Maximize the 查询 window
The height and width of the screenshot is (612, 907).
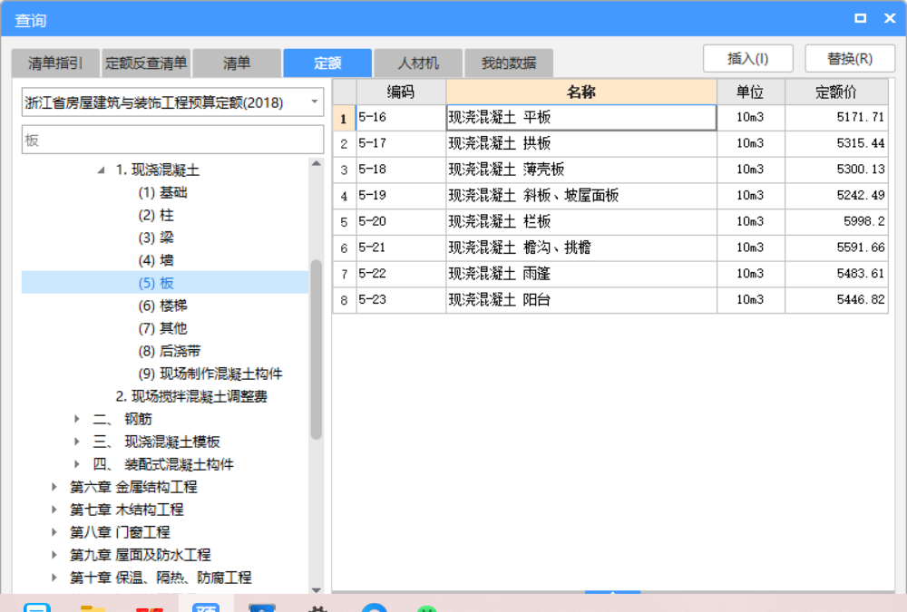click(x=861, y=18)
